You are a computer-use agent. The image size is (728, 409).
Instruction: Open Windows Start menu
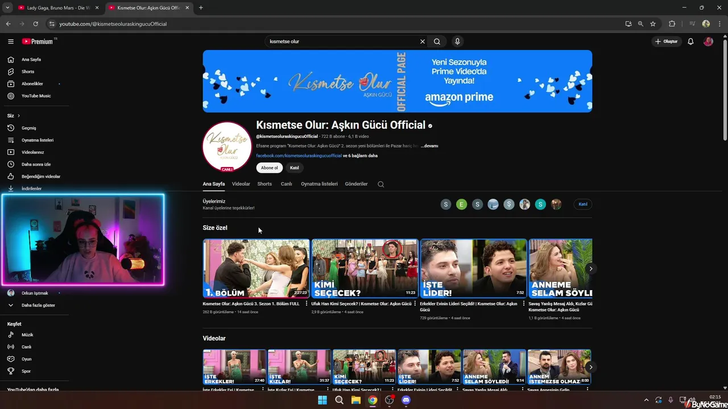(322, 400)
